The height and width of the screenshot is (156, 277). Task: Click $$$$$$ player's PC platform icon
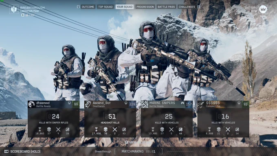point(239,103)
